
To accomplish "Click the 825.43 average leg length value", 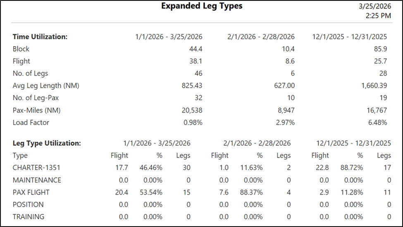I will click(x=192, y=86).
